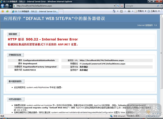Go back with the browser Back arrow

[3, 6]
